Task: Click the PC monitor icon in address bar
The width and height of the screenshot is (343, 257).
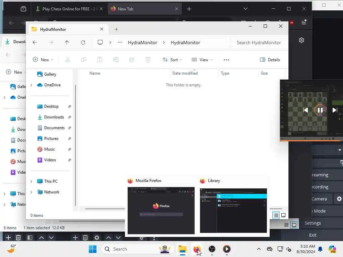Action: [x=100, y=42]
